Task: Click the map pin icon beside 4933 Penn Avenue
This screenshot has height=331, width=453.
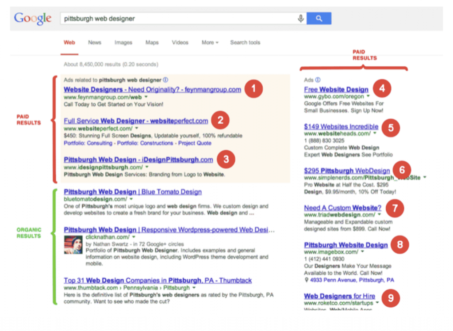Action: (307, 280)
